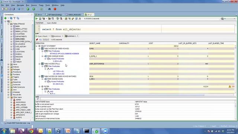Click the vertical scrollbar of the plan tree
238x134 pixels.
point(235,70)
